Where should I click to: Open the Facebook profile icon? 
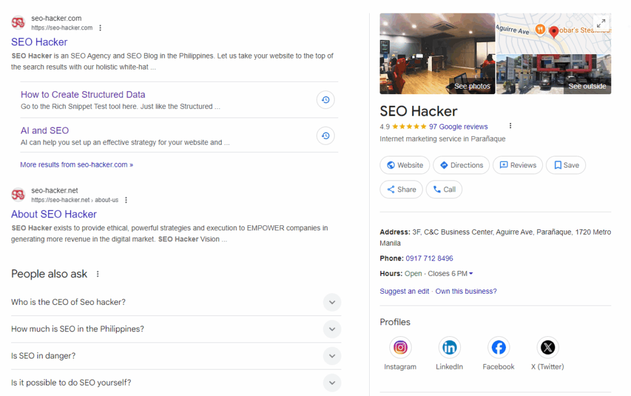pyautogui.click(x=499, y=347)
